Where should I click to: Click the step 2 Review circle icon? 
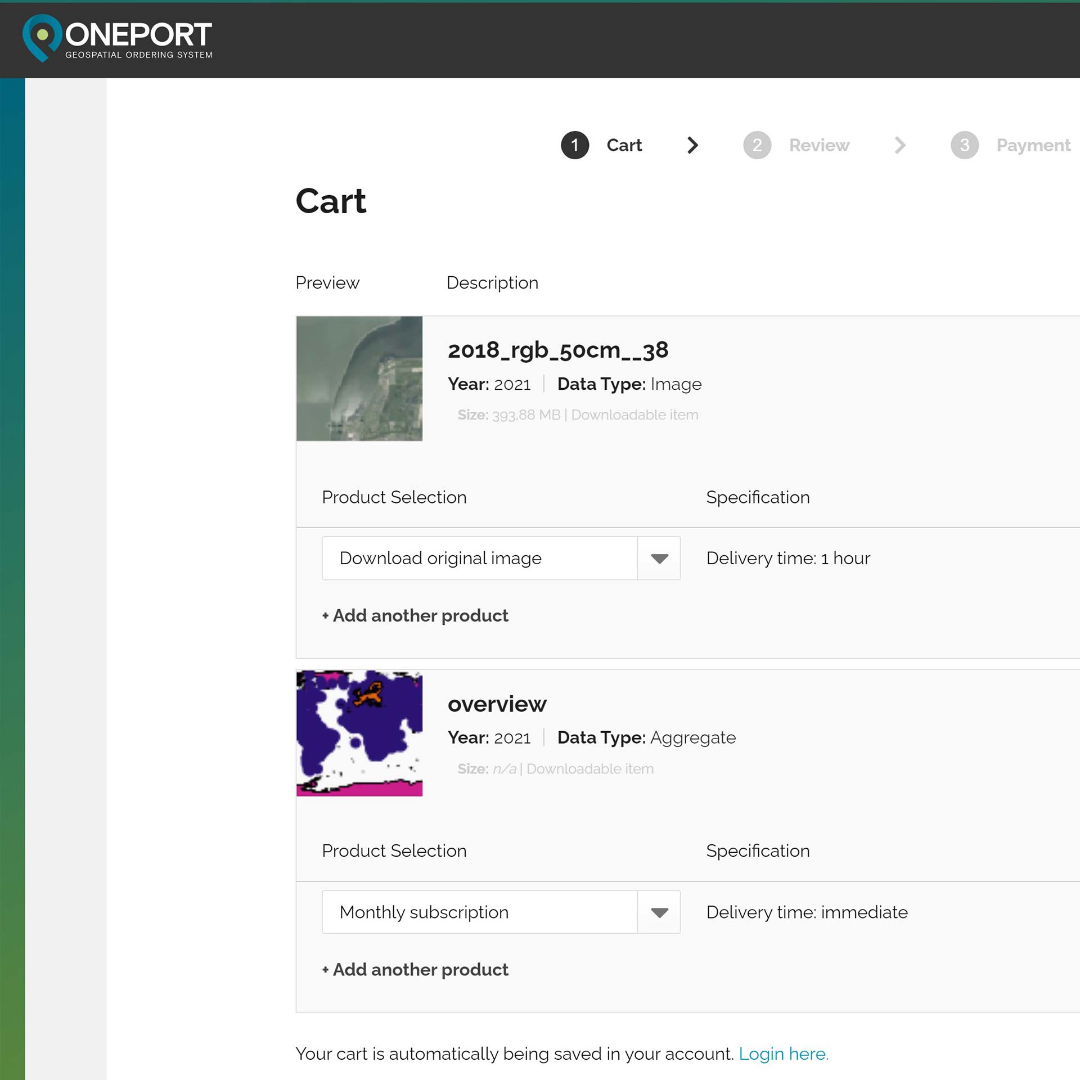[x=758, y=145]
